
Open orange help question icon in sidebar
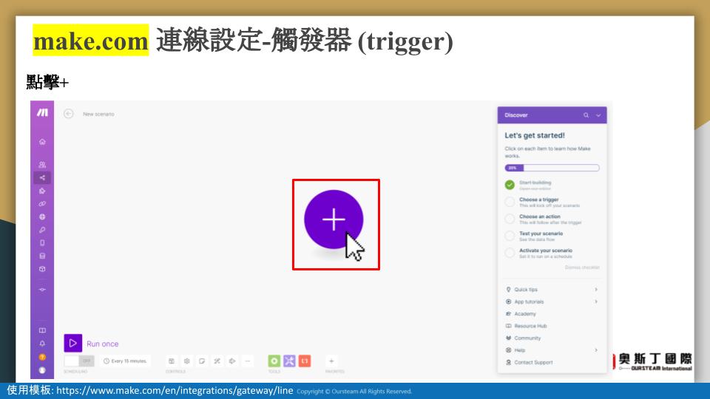click(42, 357)
